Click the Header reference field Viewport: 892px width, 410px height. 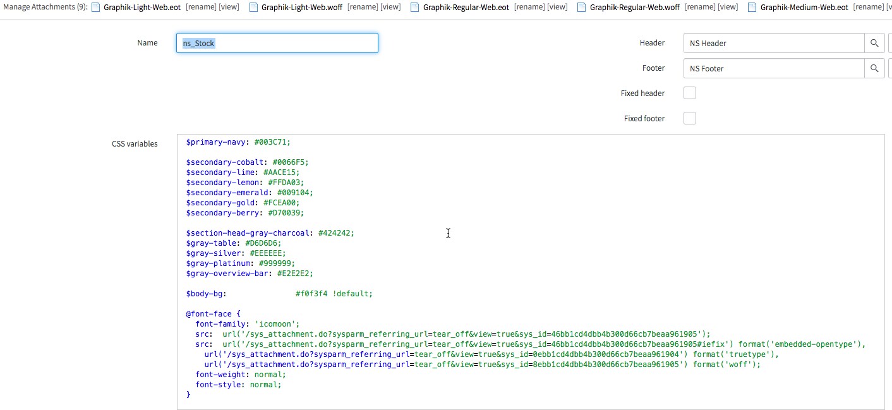[x=773, y=43]
